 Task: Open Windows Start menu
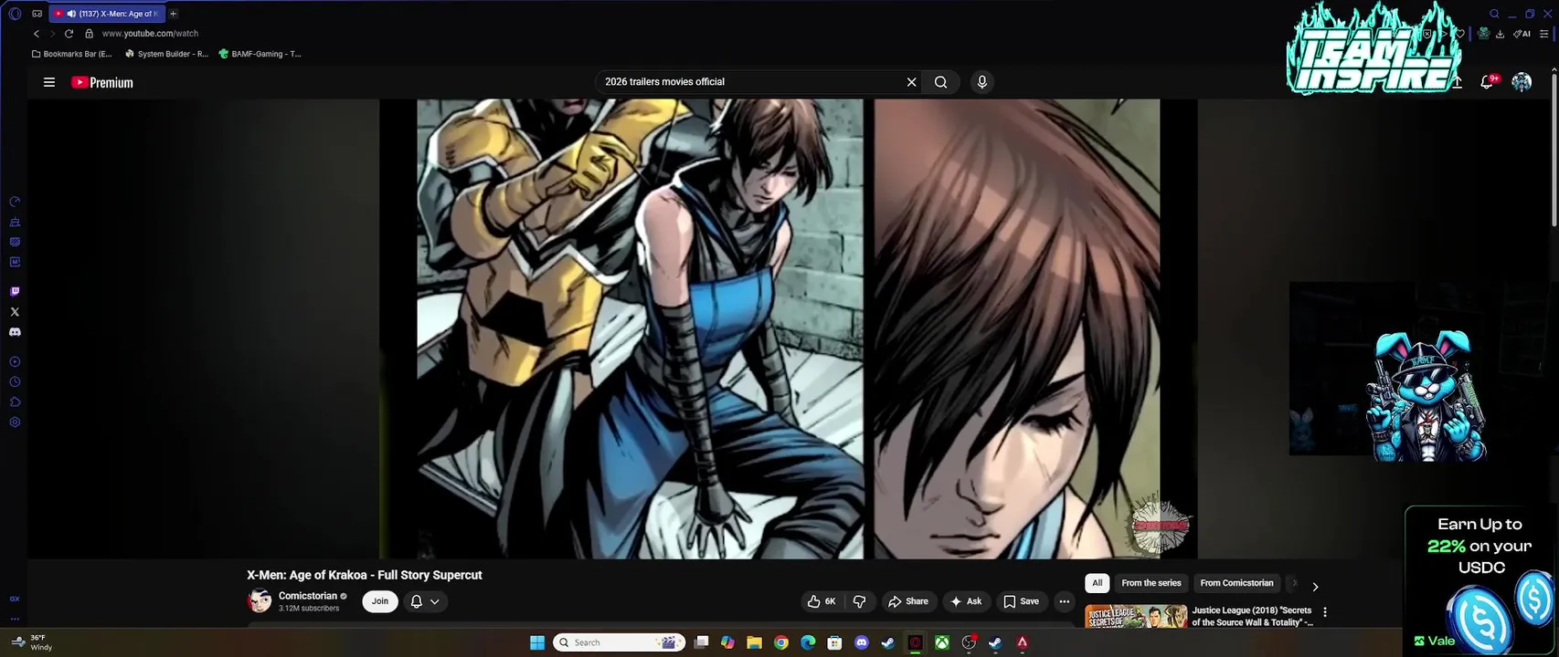pyautogui.click(x=537, y=642)
